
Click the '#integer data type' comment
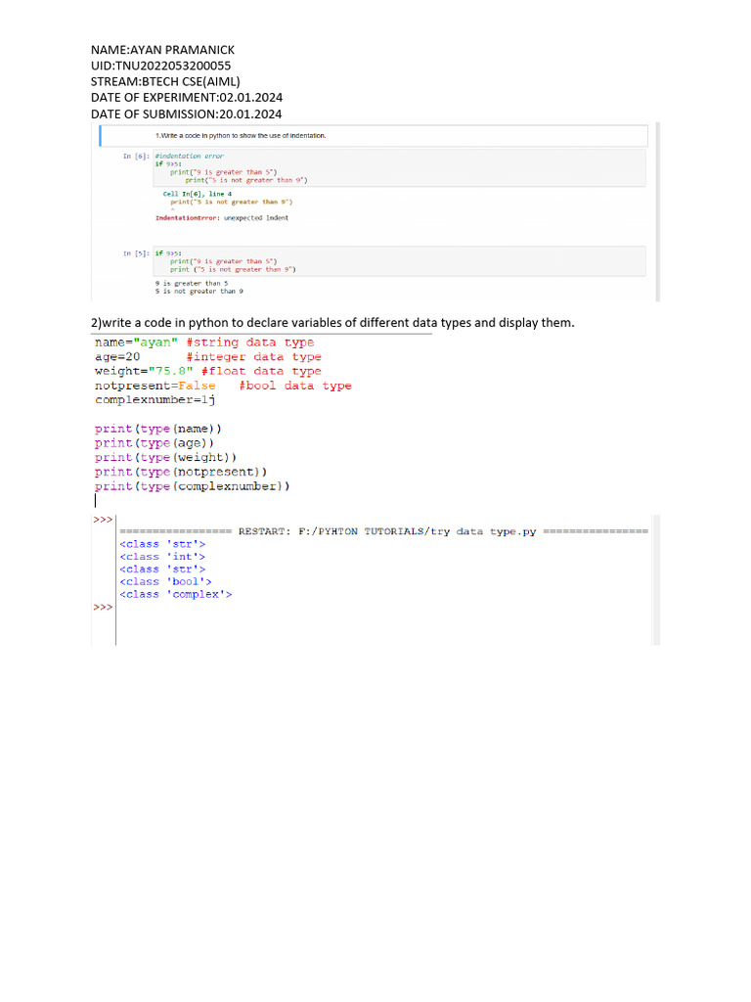[x=253, y=357]
